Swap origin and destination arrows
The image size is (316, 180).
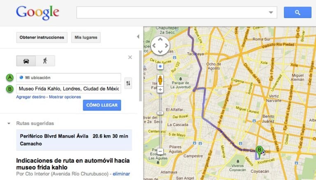coord(128,83)
